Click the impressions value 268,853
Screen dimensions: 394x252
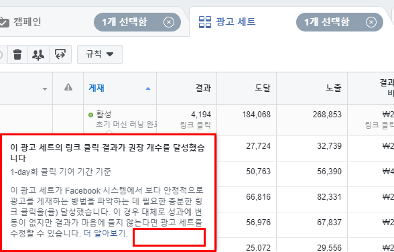pyautogui.click(x=327, y=115)
